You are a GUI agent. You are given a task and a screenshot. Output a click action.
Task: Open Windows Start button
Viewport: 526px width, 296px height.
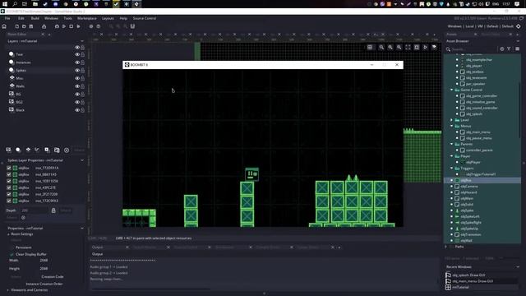(5, 4)
